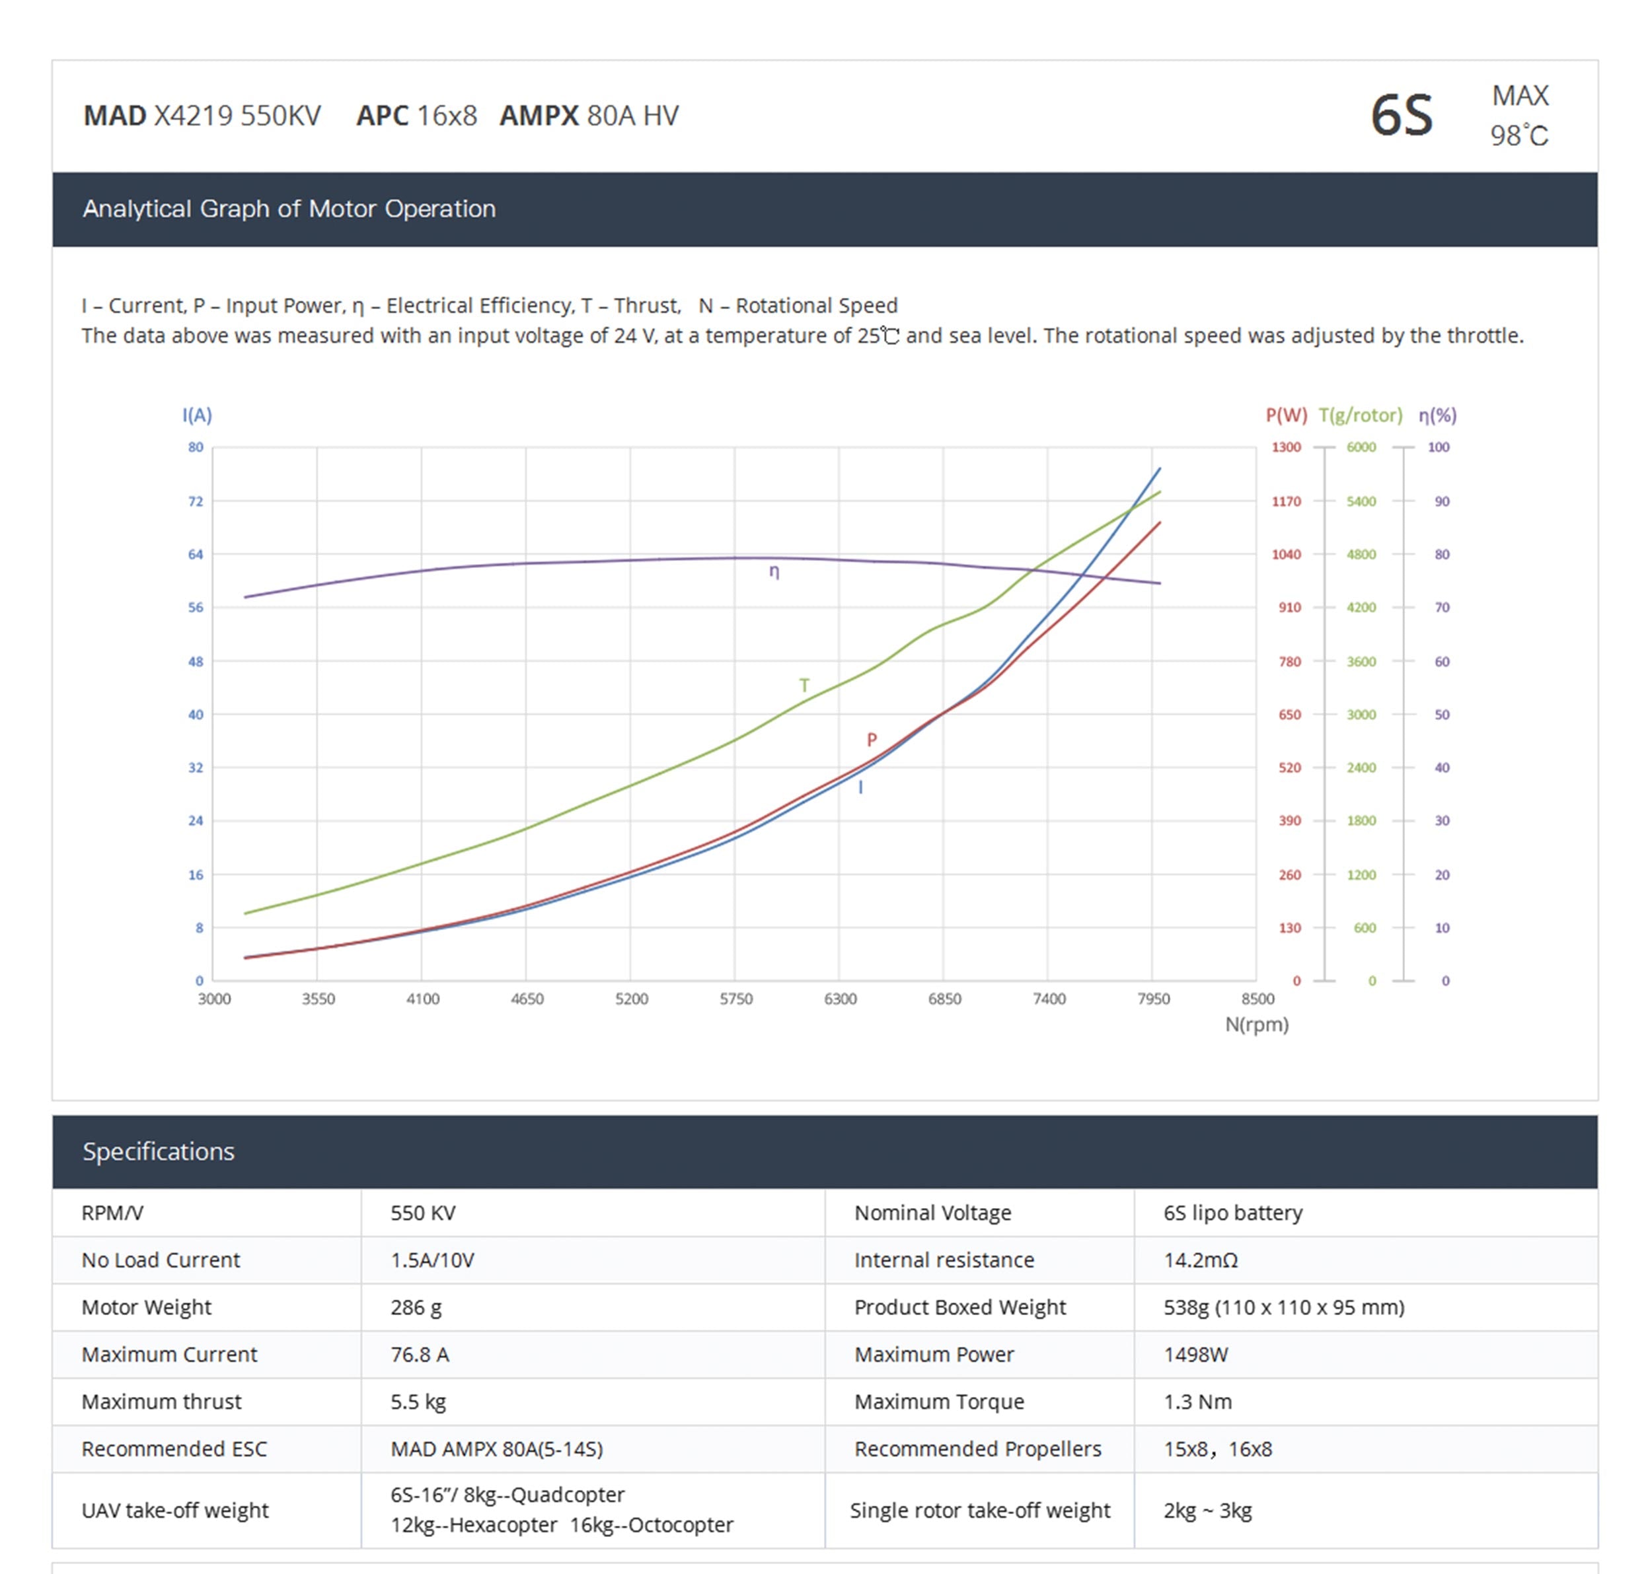
Task: Click the red 'P' curve label
Action: click(872, 740)
